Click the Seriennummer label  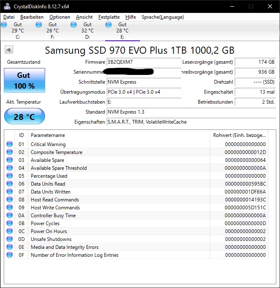89,72
